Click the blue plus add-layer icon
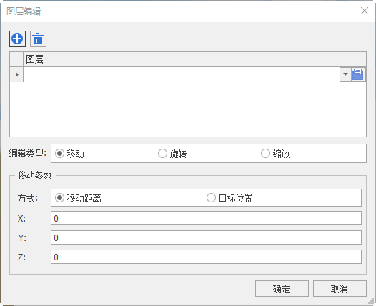Screen dimensions: 376x306 click(17, 39)
